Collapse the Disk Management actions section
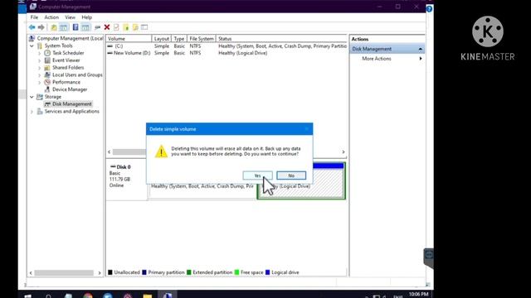The height and width of the screenshot is (298, 531). [x=421, y=49]
